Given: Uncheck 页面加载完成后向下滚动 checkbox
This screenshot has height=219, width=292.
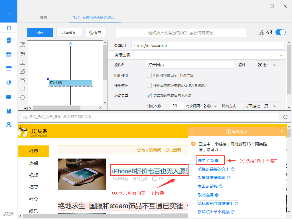Looking at the screenshot, I should [x=149, y=95].
